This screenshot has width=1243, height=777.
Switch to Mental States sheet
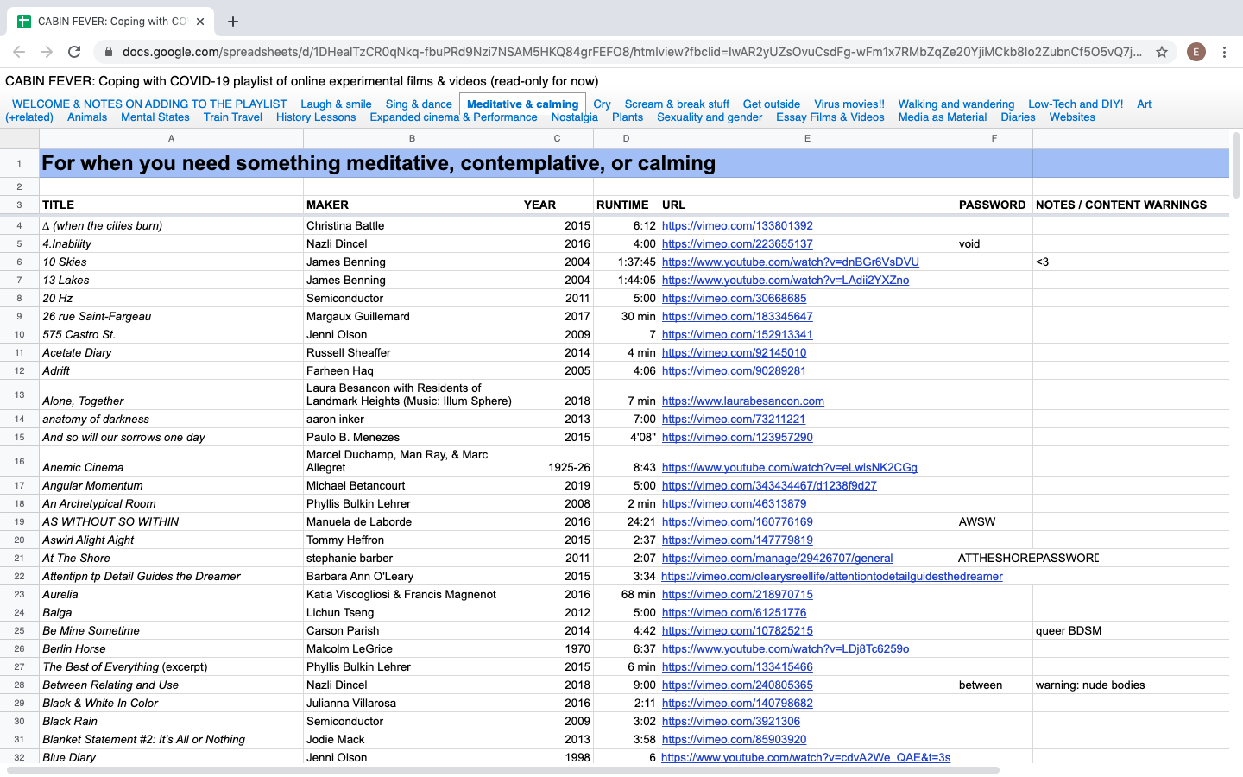(x=155, y=117)
